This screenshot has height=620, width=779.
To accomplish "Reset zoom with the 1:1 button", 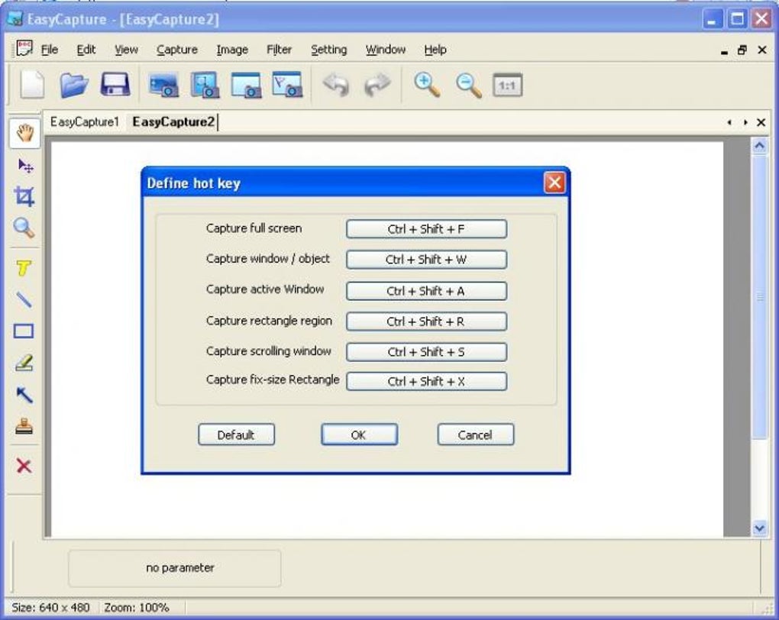I will pos(507,86).
